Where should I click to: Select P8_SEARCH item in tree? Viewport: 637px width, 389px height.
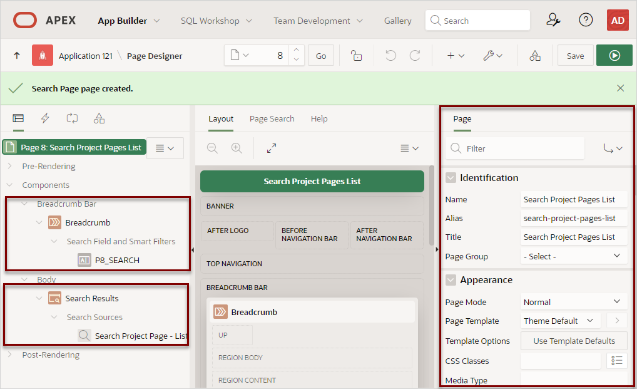[x=117, y=260]
